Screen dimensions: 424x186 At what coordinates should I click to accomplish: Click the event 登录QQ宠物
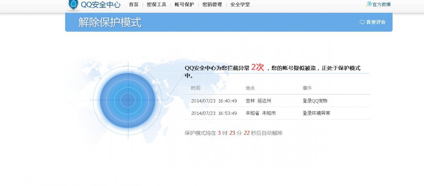[315, 101]
